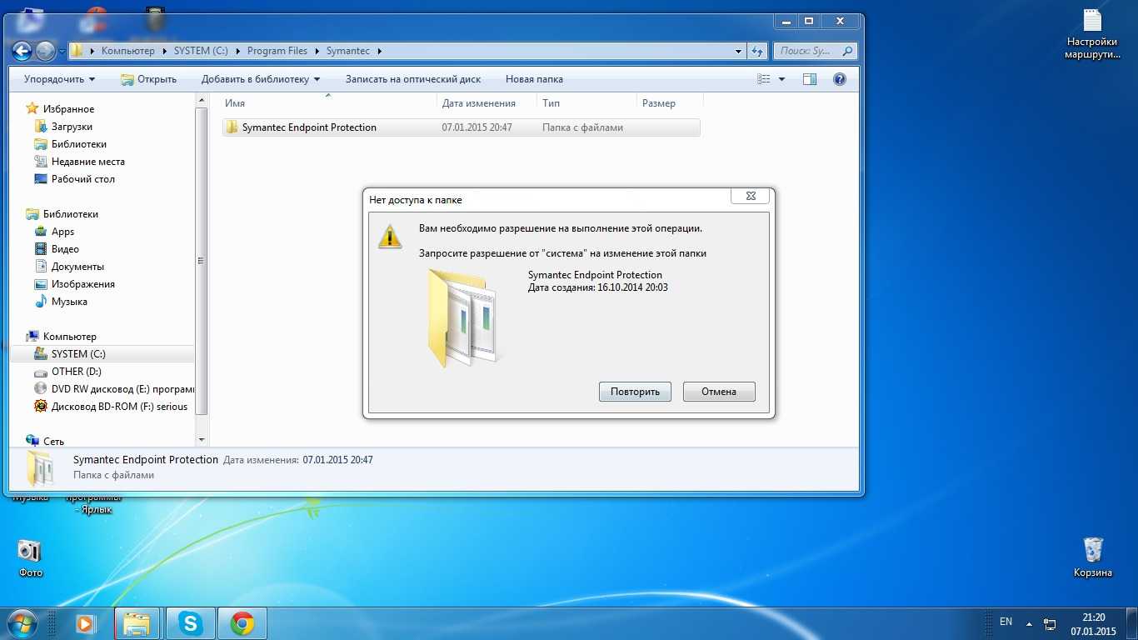This screenshot has width=1138, height=640.
Task: Select the Фото desktop icon
Action: (x=30, y=558)
